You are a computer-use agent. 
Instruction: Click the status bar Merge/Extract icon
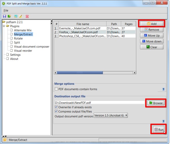5,140
